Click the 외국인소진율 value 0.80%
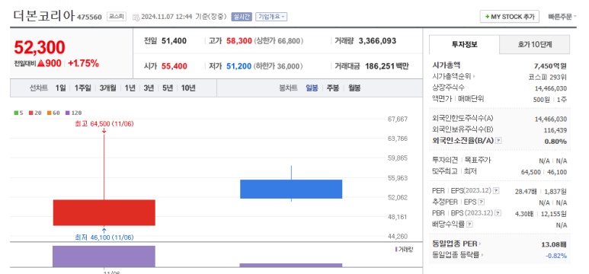Viewport: 589px width, 274px height. coord(555,141)
